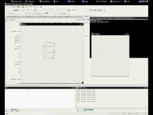The height and width of the screenshot is (115, 153).
Task: Open the Help menu in menu bar
Action: [41, 7]
